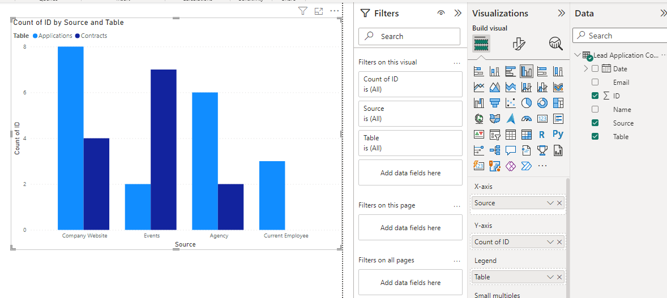The height and width of the screenshot is (298, 667).
Task: Select the funnel chart visual
Action: (x=495, y=103)
